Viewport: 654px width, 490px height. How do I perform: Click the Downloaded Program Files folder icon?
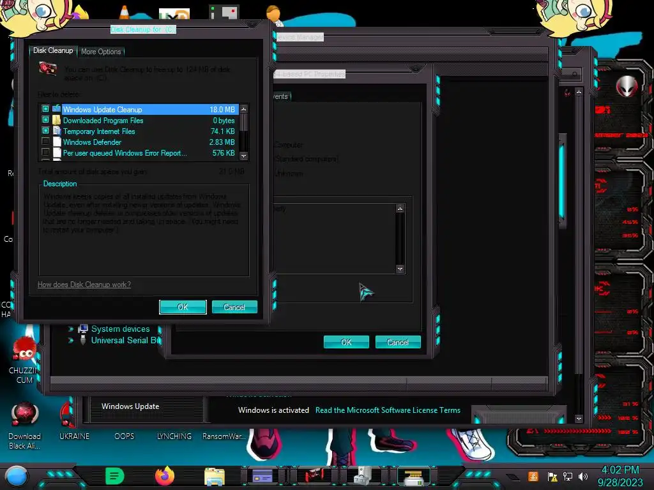(57, 120)
